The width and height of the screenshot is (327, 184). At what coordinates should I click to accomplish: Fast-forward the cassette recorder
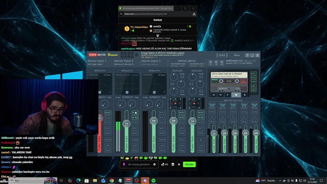pos(221,95)
